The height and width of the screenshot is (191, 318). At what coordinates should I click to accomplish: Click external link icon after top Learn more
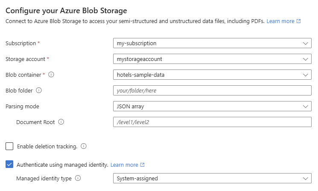click(x=299, y=21)
